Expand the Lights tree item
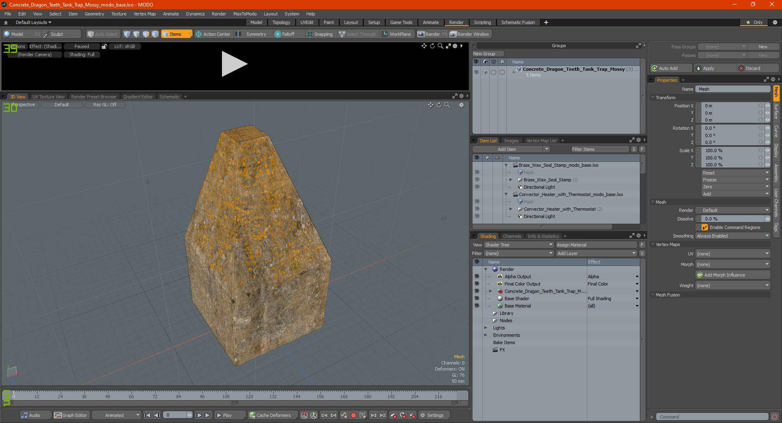782x423 pixels. pyautogui.click(x=485, y=328)
